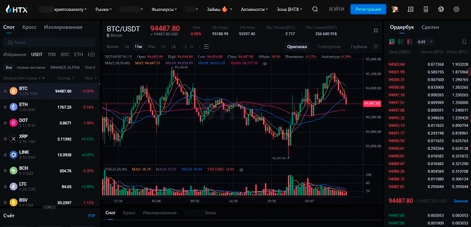The image size is (471, 227).
Task: Open the language globe icon
Action: [x=441, y=9]
